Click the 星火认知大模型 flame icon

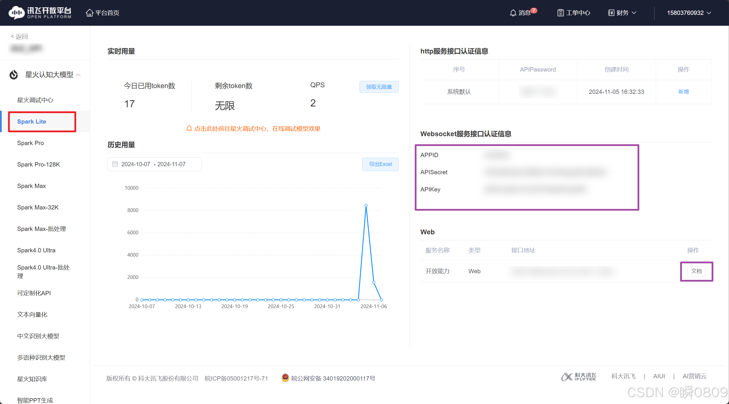tap(14, 75)
